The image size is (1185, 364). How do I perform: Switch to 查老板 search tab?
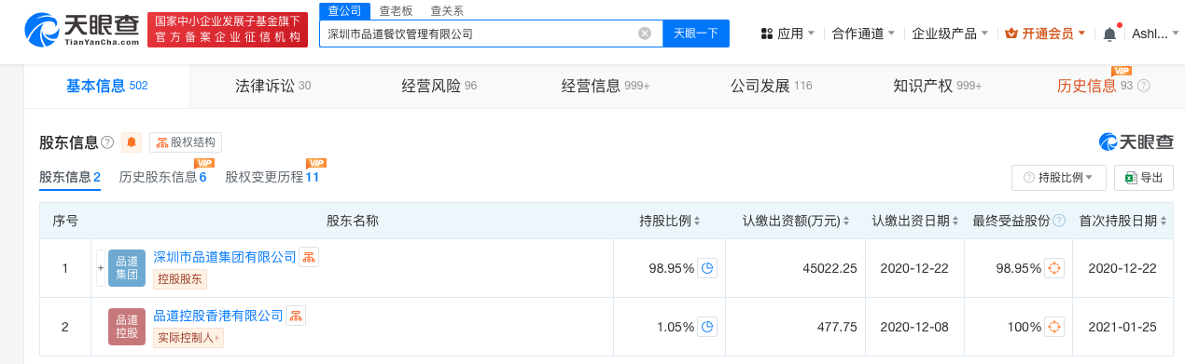(x=397, y=11)
